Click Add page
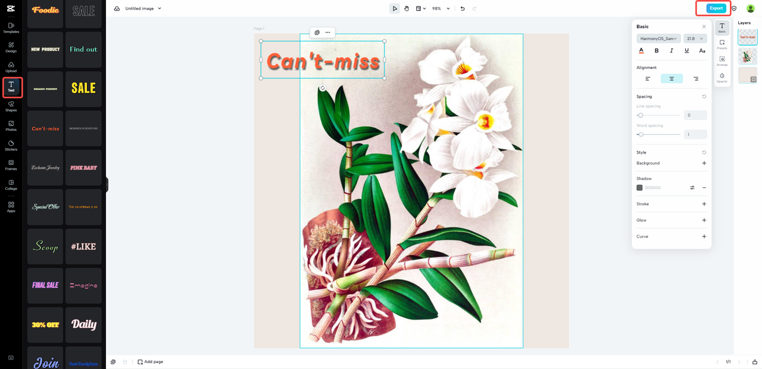Image resolution: width=762 pixels, height=369 pixels. [x=150, y=362]
